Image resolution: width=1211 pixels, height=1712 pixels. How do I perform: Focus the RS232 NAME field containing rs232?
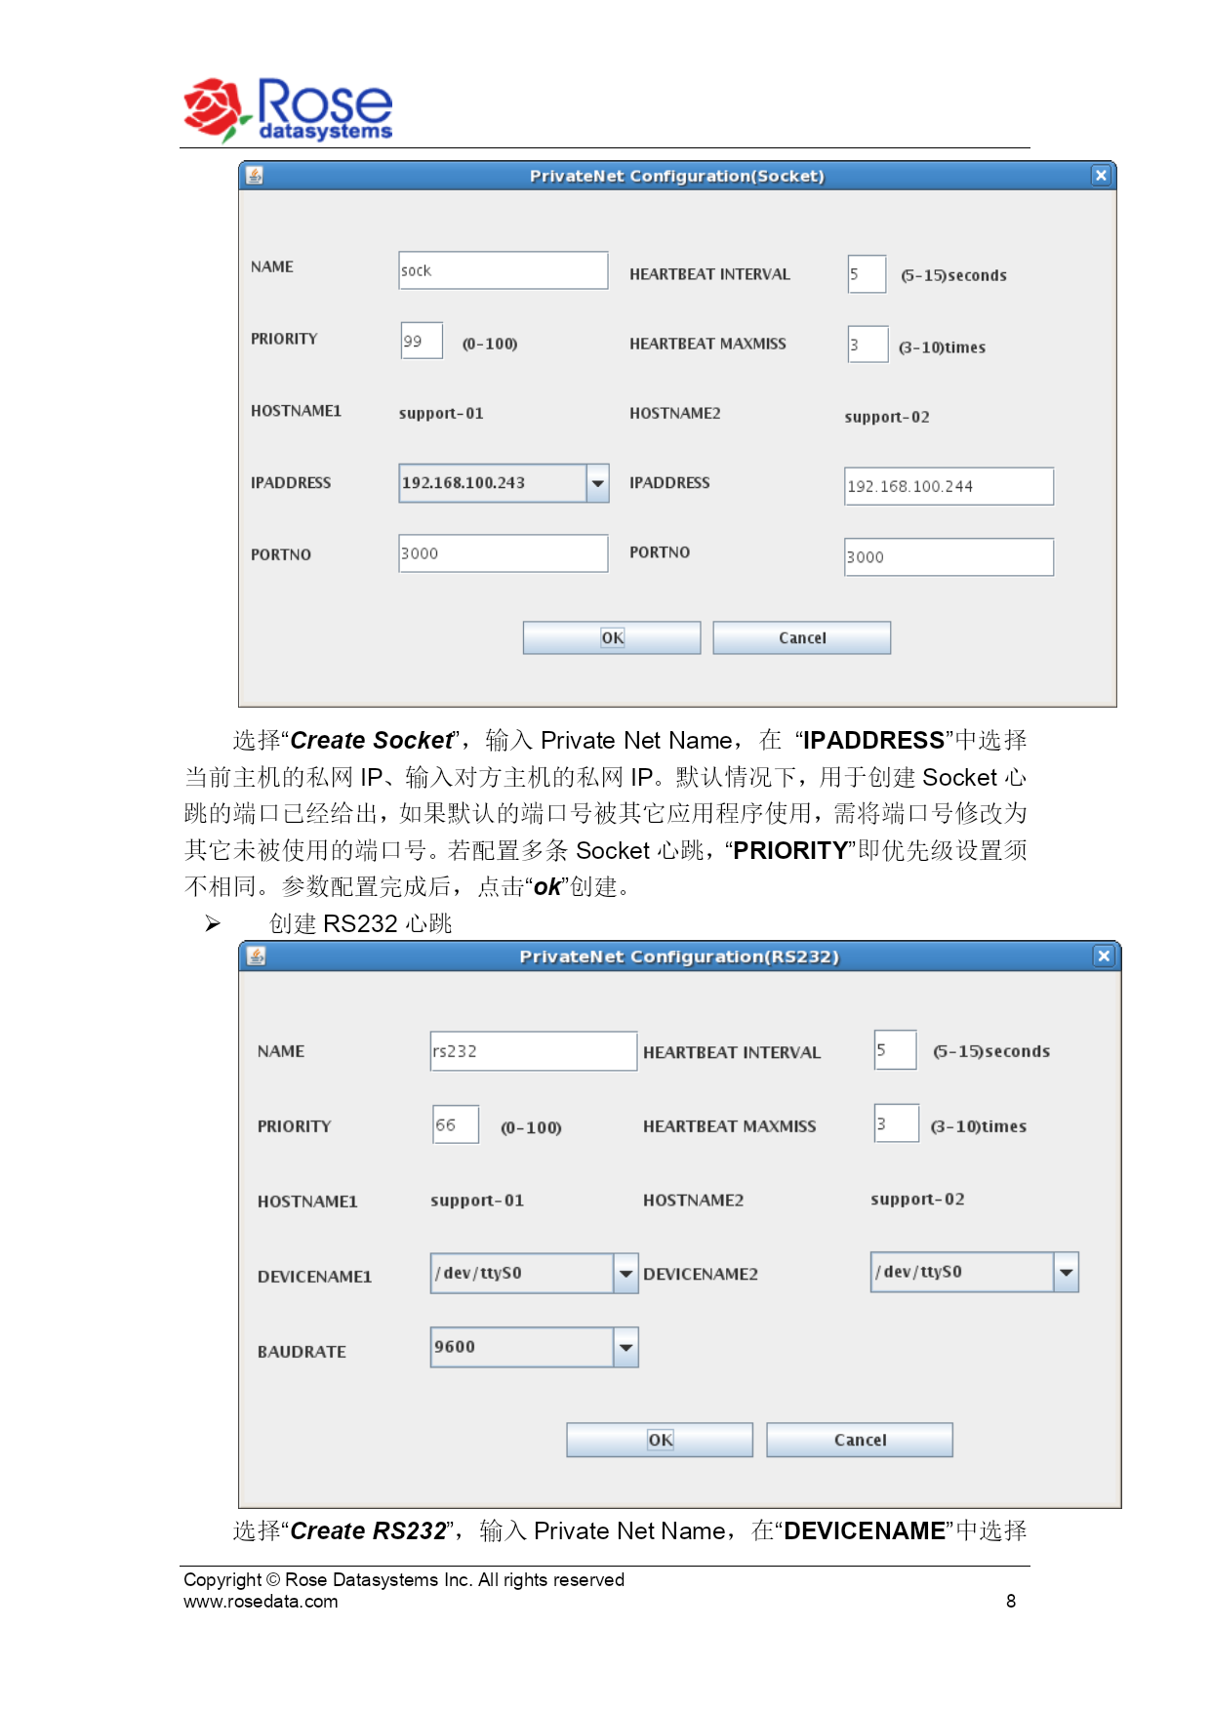point(534,1051)
